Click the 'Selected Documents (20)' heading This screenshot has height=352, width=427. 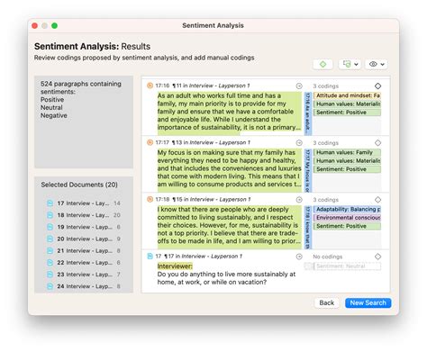point(79,185)
